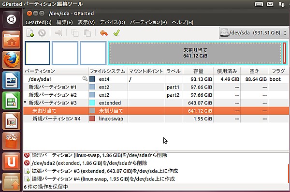Select the 未割り当て 641.12 GiB block in disk map

tap(195, 53)
